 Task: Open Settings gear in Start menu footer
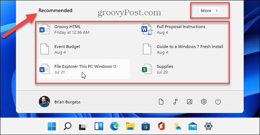click(204, 102)
